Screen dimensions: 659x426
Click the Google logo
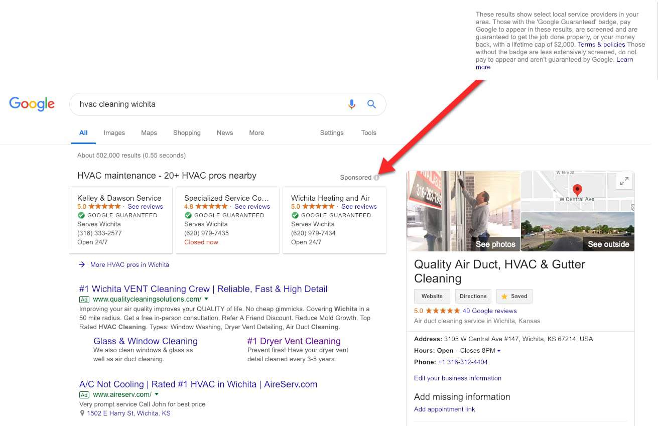click(x=32, y=104)
